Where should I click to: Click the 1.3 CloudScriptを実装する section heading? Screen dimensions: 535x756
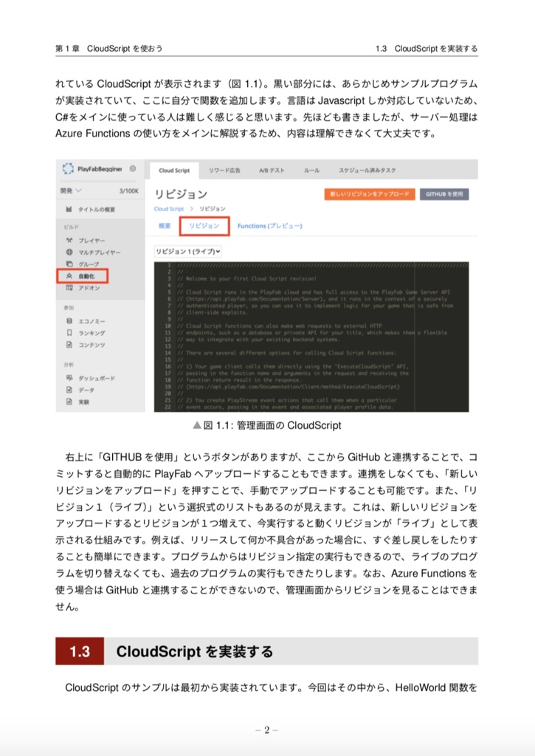pyautogui.click(x=266, y=651)
